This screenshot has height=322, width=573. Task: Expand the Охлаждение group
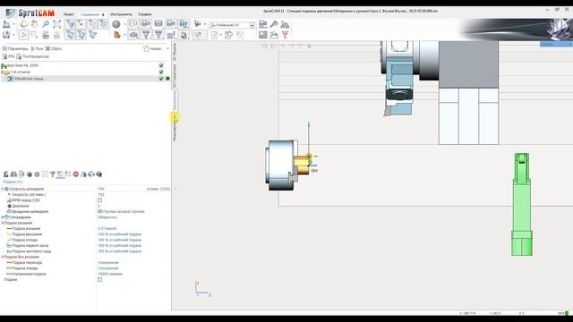point(2,217)
